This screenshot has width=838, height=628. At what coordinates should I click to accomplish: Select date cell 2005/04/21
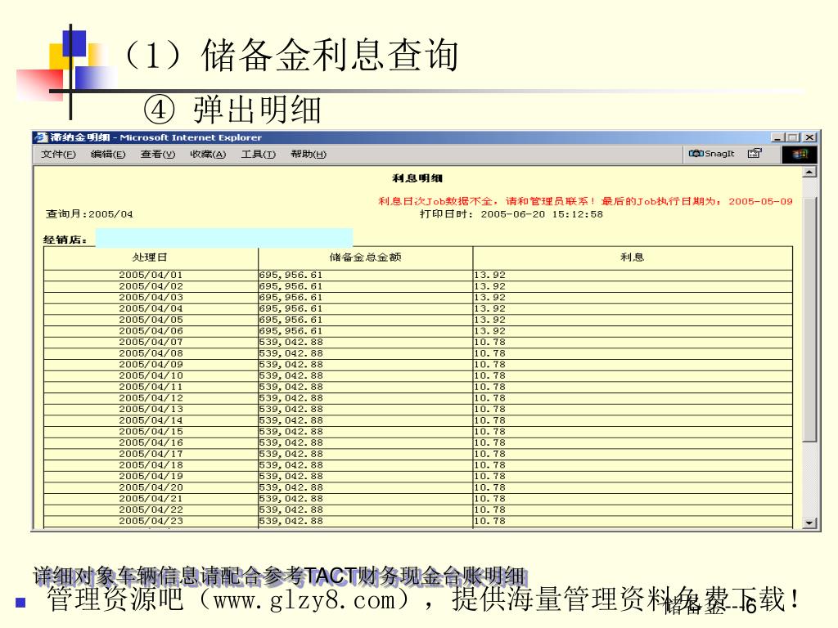click(x=151, y=499)
